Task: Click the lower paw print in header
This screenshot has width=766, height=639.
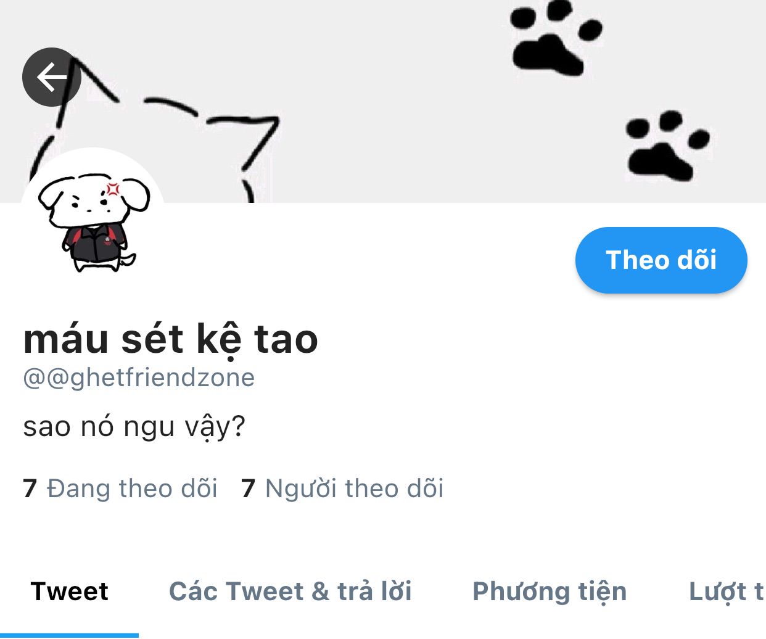Action: (x=667, y=146)
